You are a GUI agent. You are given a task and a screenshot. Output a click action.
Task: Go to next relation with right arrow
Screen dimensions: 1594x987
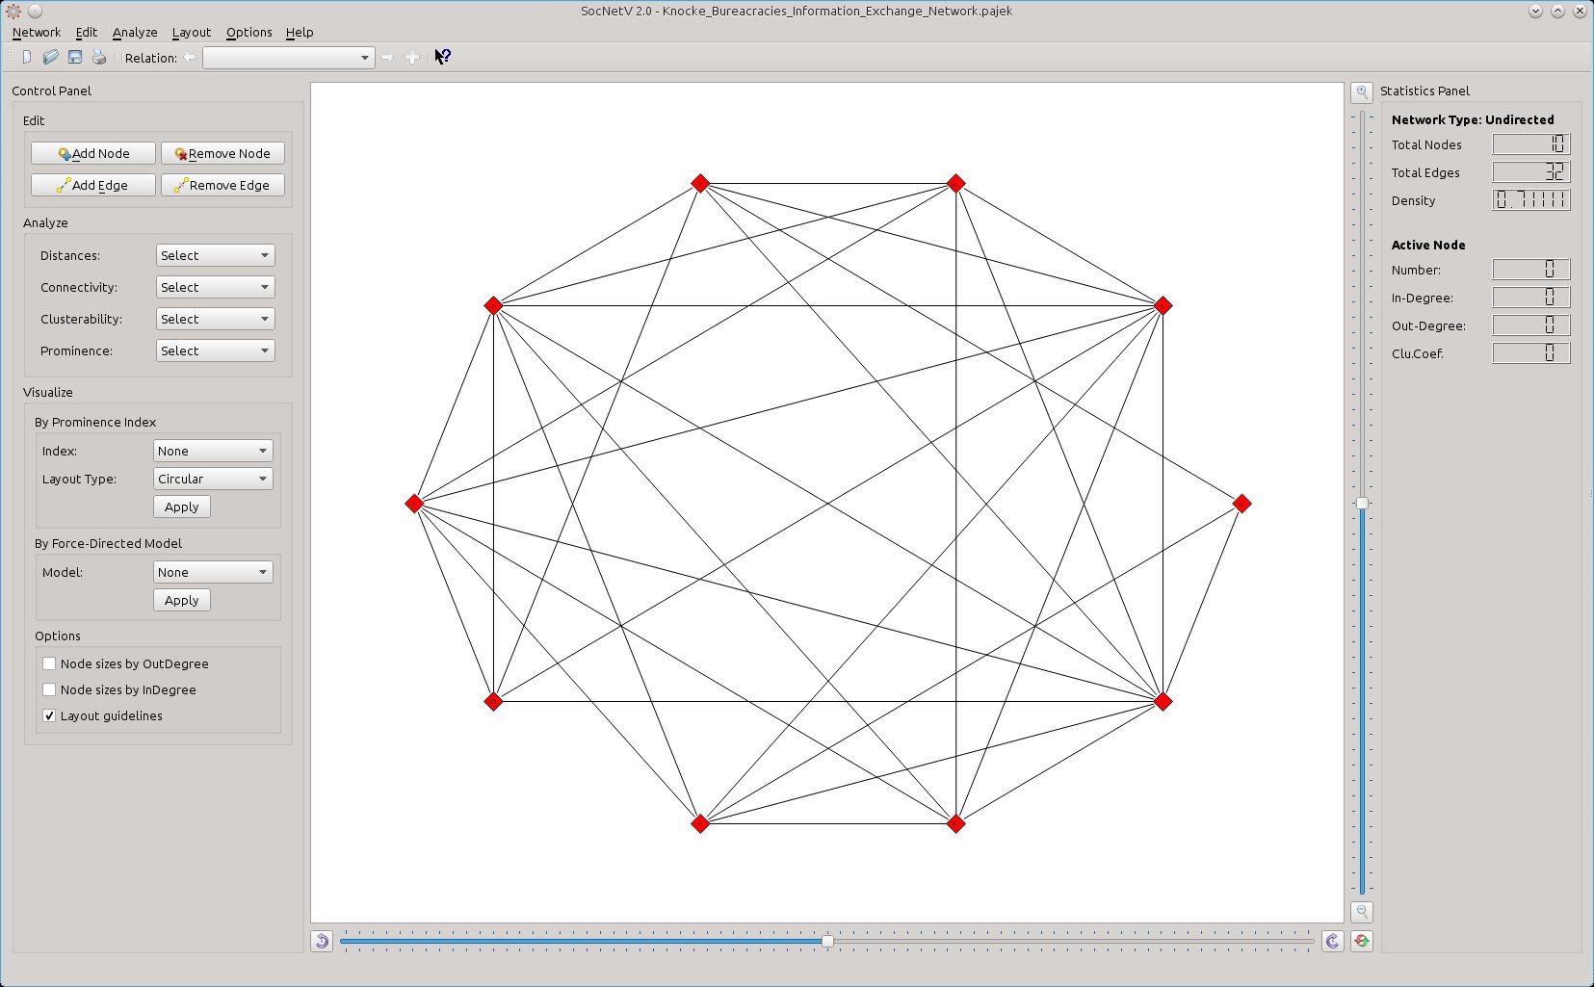point(387,58)
